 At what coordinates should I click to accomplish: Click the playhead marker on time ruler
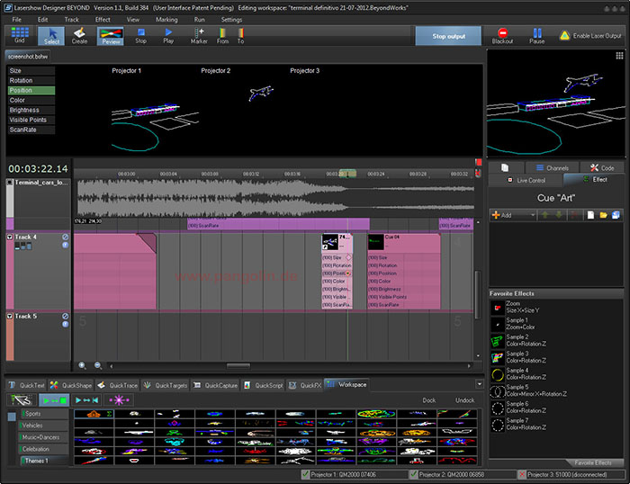347,174
